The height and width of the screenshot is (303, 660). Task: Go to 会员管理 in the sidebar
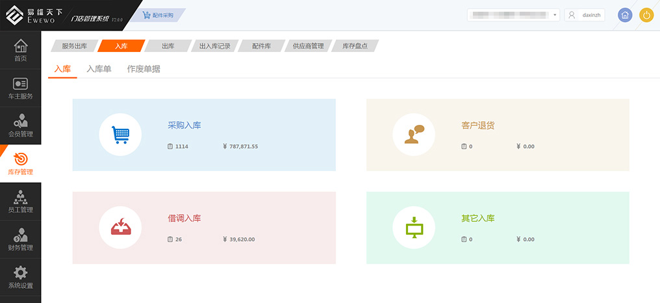[x=21, y=126]
